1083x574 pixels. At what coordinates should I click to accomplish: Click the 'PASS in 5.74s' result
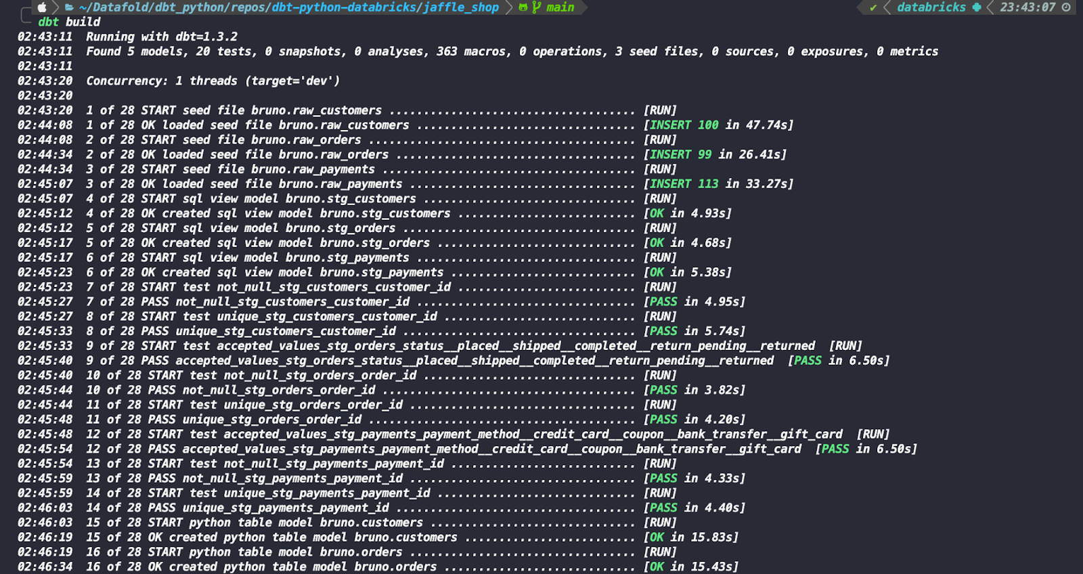(694, 332)
